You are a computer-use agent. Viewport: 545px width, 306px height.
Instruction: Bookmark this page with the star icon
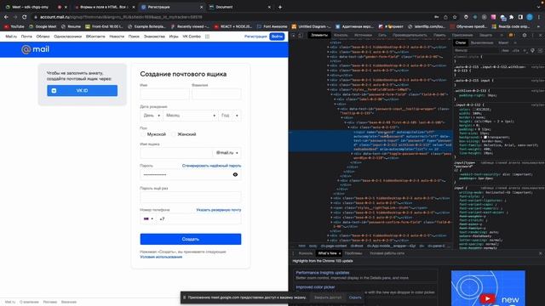(x=455, y=17)
